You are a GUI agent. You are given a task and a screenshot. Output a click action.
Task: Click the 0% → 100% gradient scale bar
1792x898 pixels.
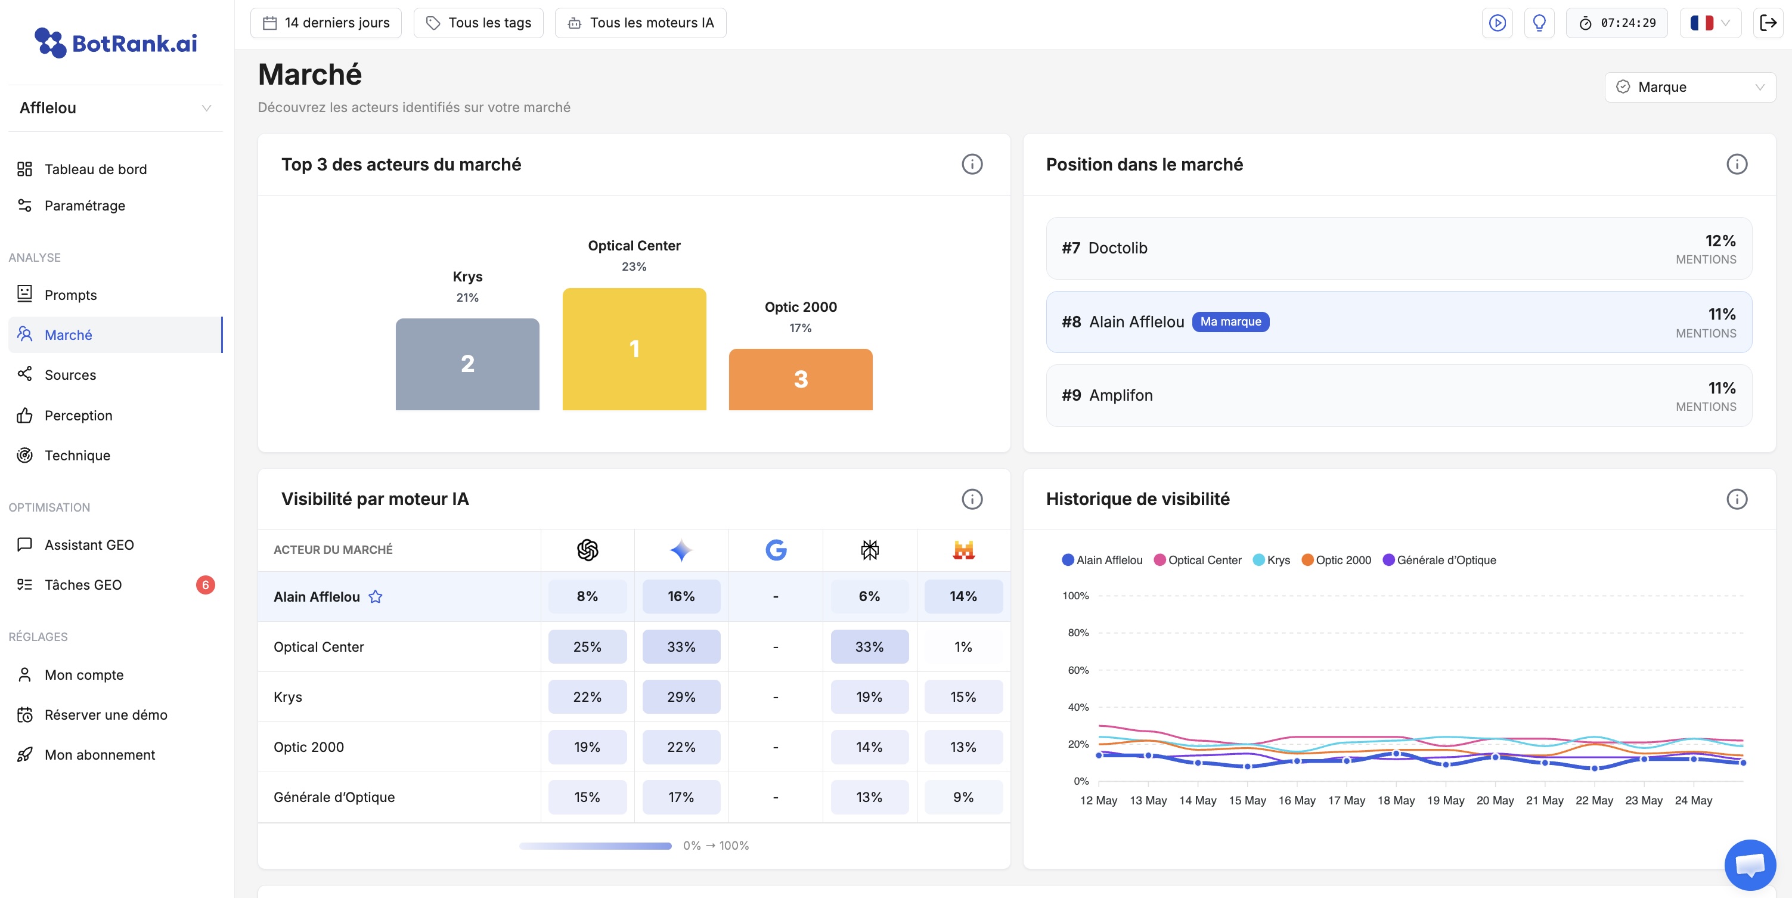pos(595,846)
